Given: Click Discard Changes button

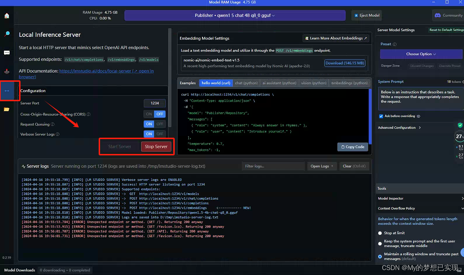Looking at the screenshot, I should 422,66.
